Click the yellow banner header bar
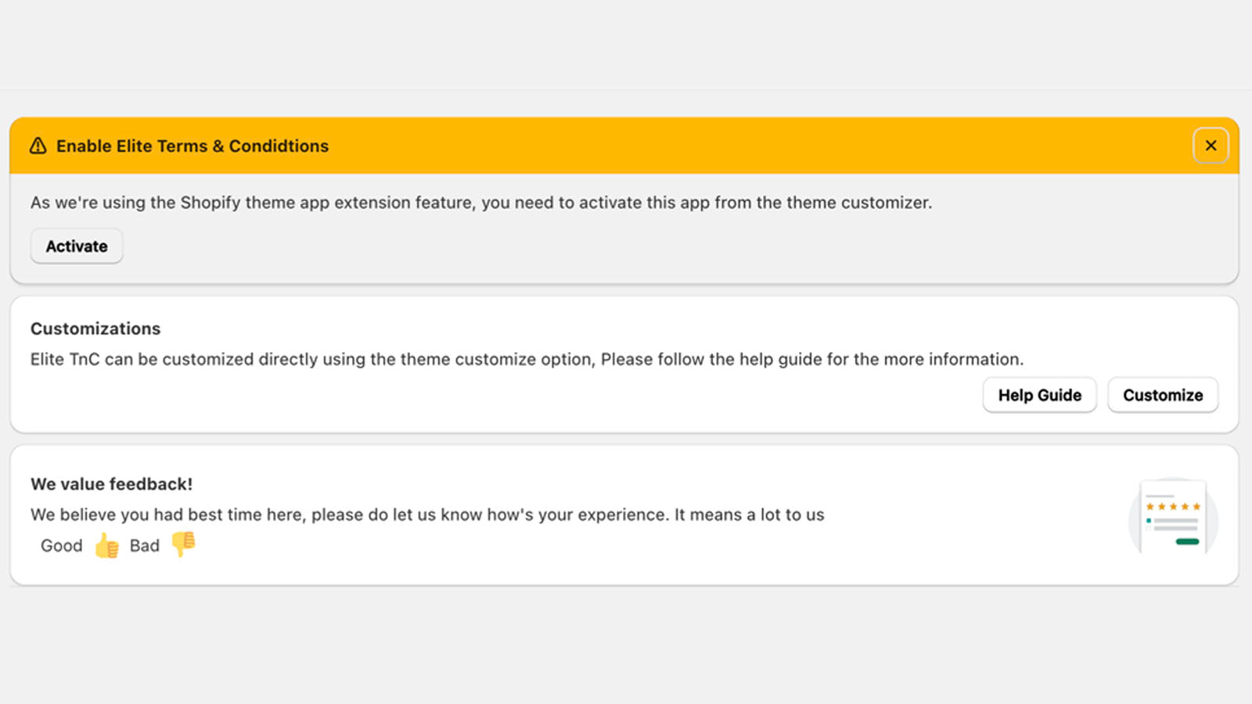This screenshot has height=704, width=1252. pyautogui.click(x=704, y=146)
